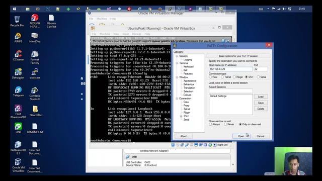Select Keyboard in PuTTY category tree

188,67
